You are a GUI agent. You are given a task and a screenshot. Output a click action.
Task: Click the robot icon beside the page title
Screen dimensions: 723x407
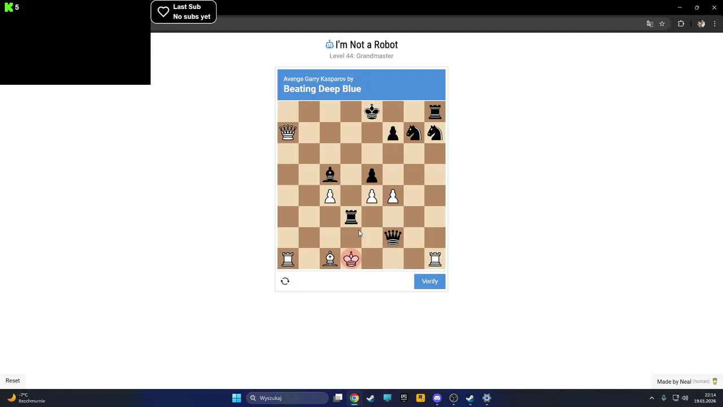point(329,45)
